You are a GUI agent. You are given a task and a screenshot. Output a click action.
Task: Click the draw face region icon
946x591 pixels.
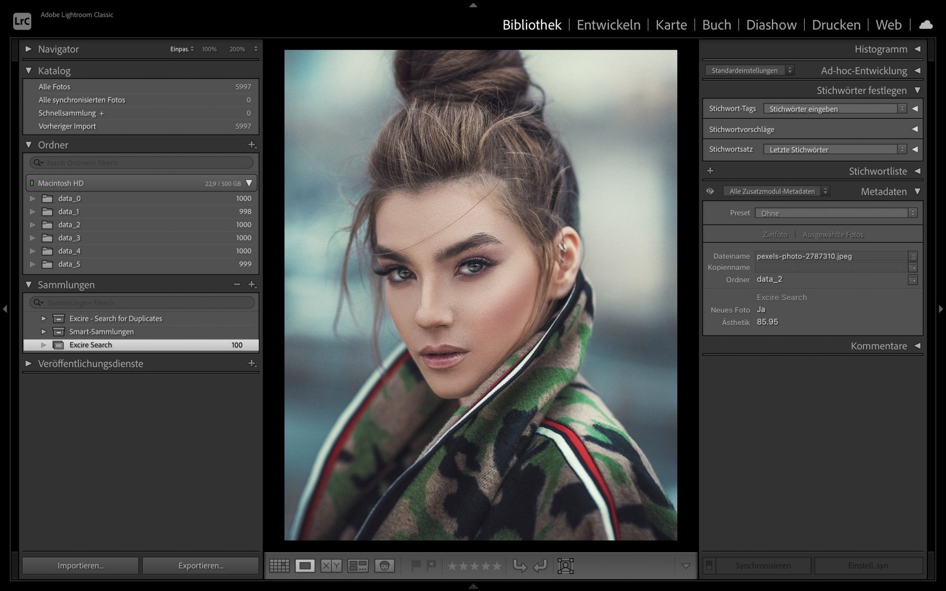click(x=566, y=566)
